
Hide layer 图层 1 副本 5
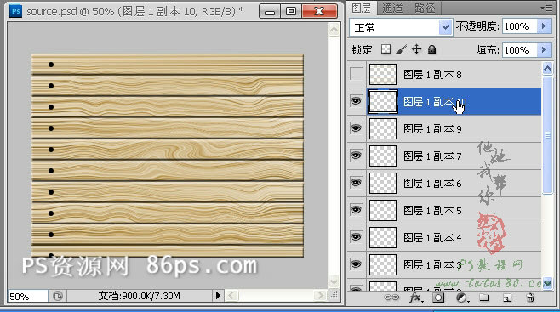click(356, 210)
